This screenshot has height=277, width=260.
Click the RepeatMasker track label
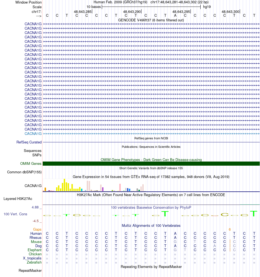(30, 271)
